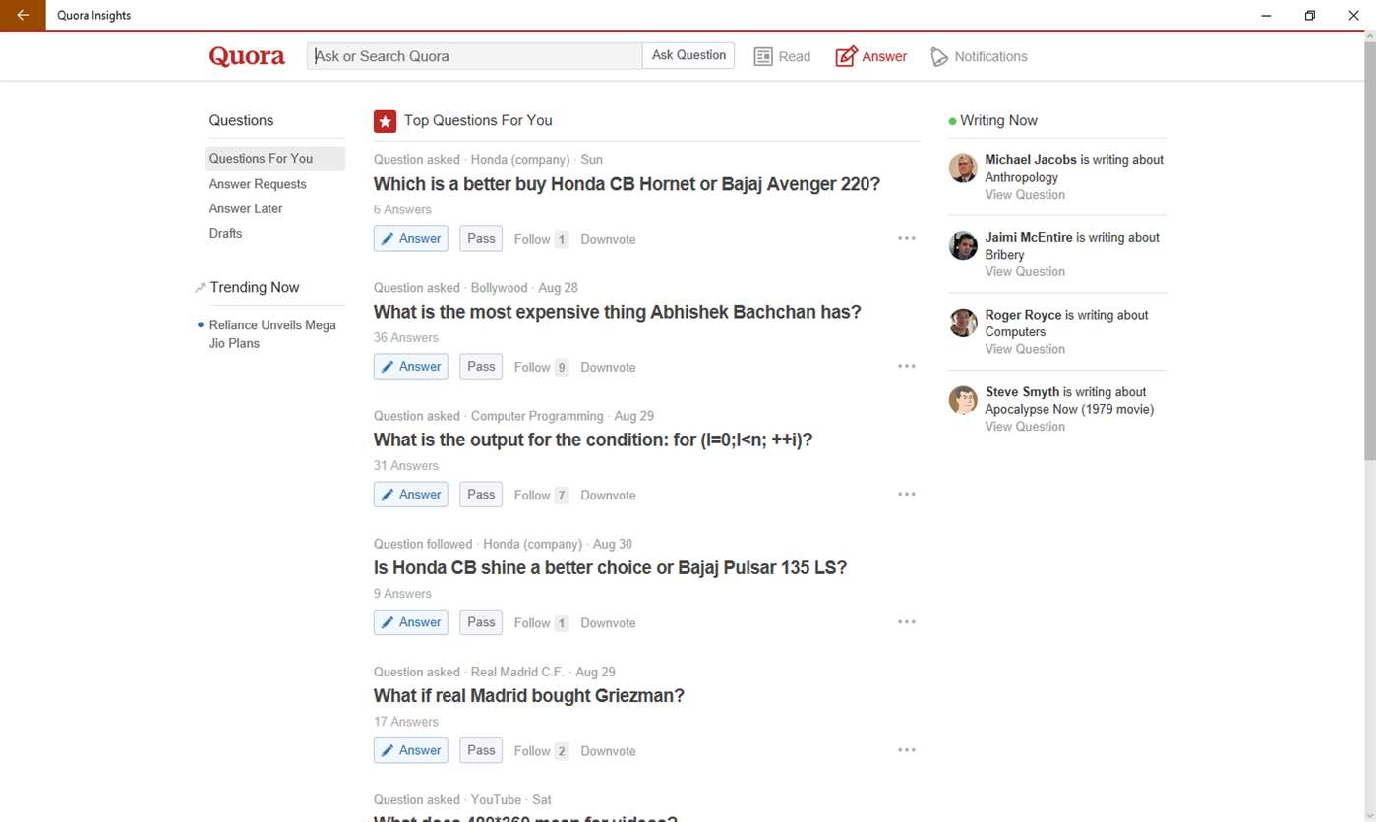The width and height of the screenshot is (1376, 822).
Task: Follow the for-loop output question
Action: [541, 495]
